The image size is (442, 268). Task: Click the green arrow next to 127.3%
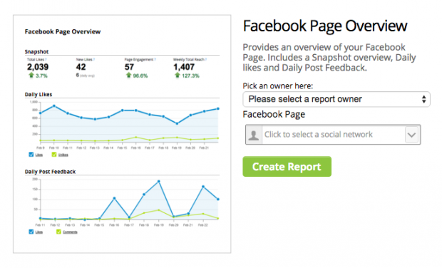177,76
